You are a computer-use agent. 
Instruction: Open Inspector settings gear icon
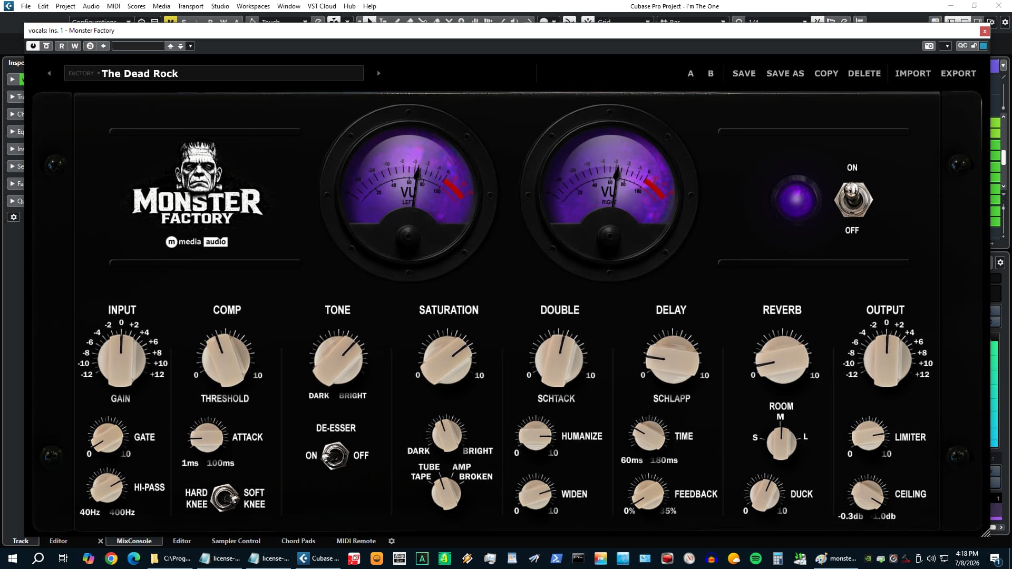pos(14,217)
